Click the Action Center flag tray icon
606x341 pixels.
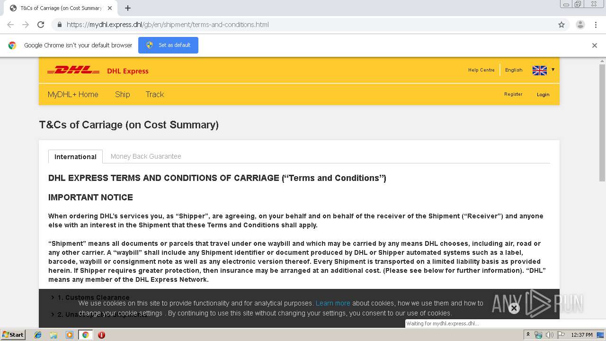tap(561, 335)
